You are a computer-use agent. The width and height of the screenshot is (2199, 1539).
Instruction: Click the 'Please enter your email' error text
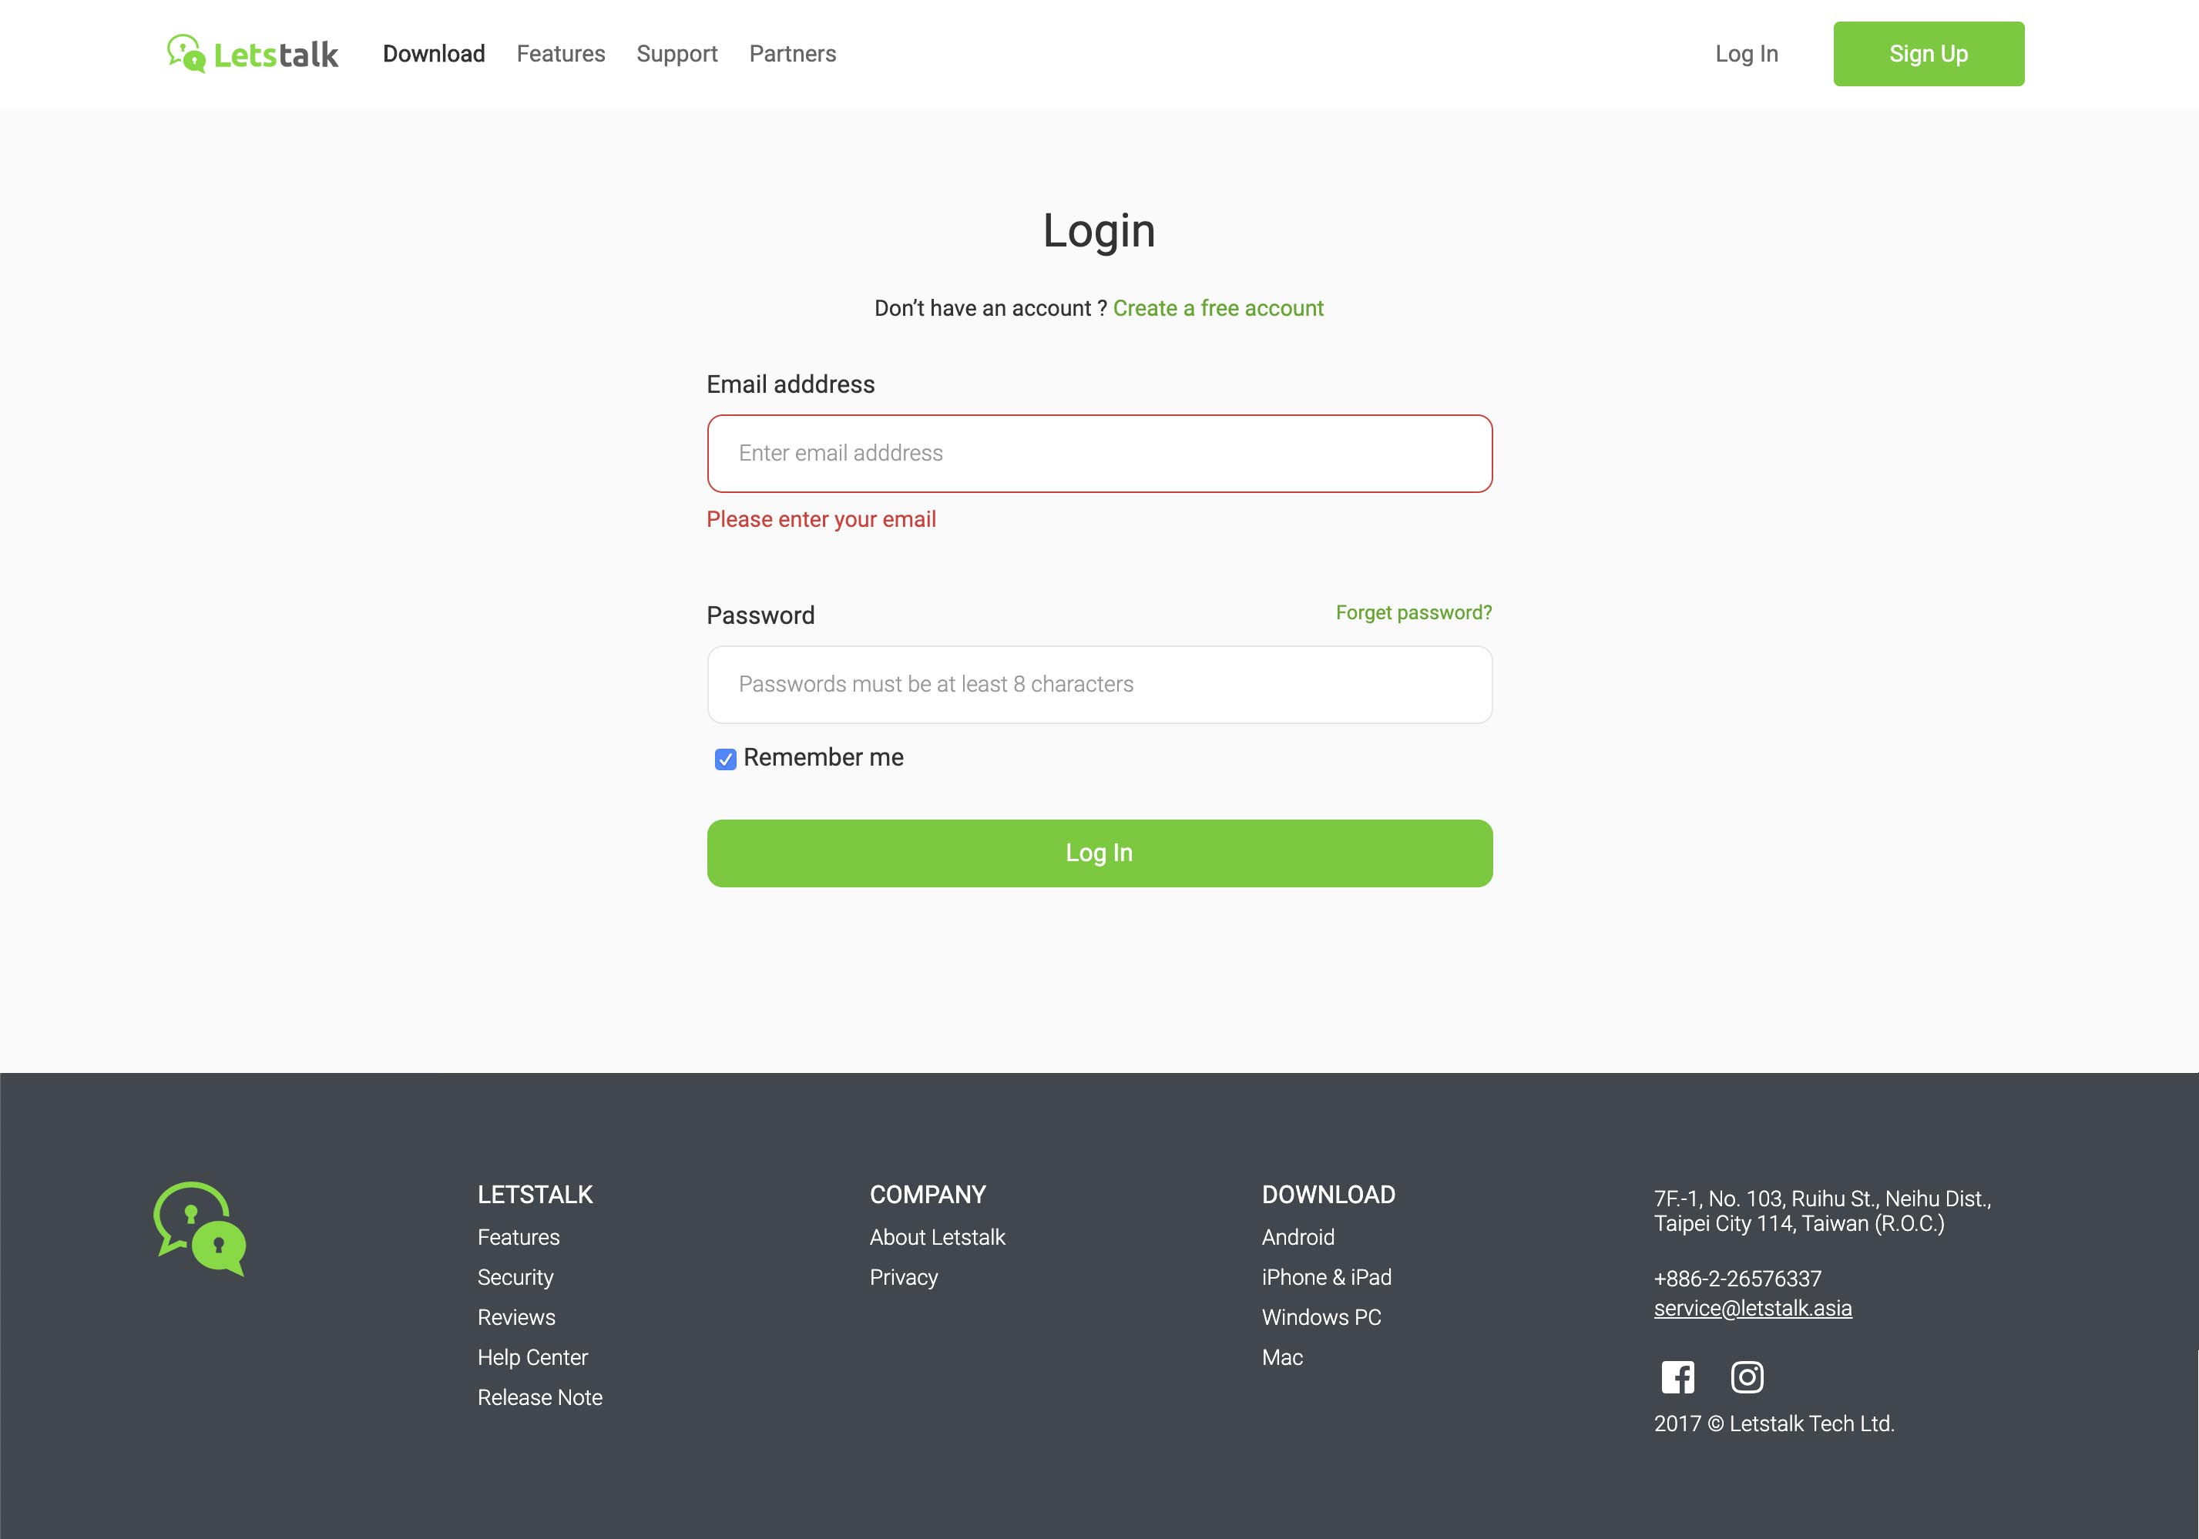[822, 519]
